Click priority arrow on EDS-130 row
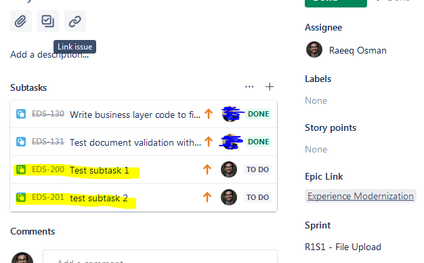 pyautogui.click(x=209, y=114)
